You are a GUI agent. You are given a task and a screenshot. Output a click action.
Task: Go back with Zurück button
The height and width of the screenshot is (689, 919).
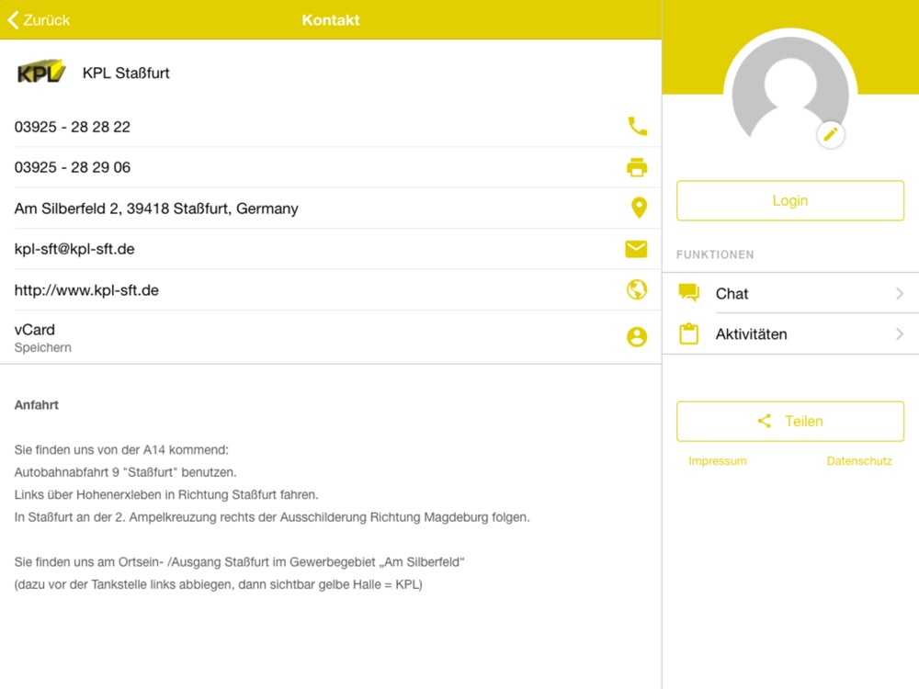point(39,20)
